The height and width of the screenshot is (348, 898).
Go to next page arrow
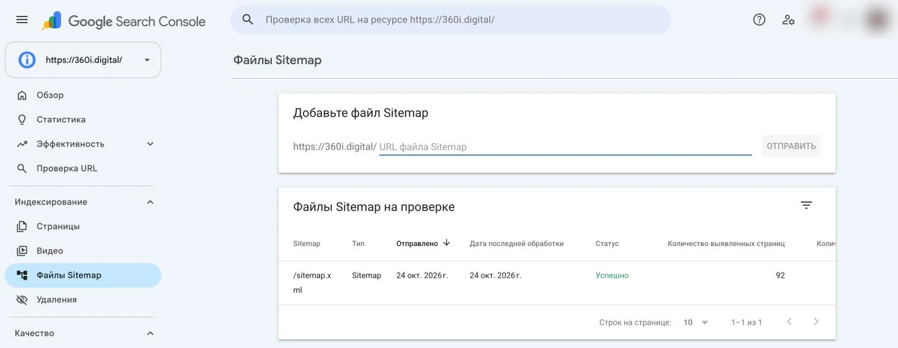tap(816, 322)
